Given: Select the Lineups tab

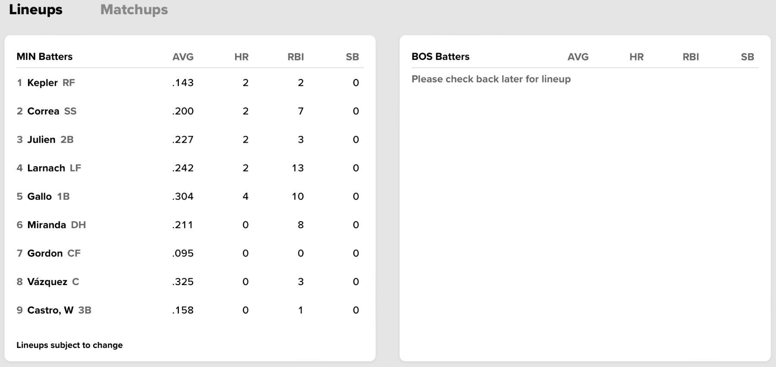Looking at the screenshot, I should pos(36,9).
